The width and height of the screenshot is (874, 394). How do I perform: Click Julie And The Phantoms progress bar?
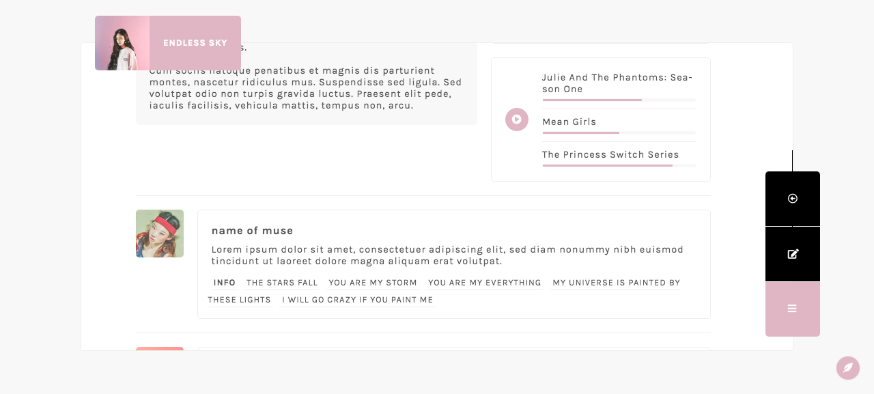619,100
